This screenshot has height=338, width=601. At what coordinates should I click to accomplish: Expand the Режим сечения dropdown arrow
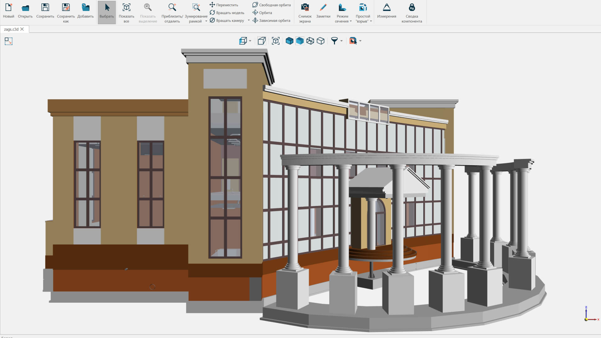351,22
